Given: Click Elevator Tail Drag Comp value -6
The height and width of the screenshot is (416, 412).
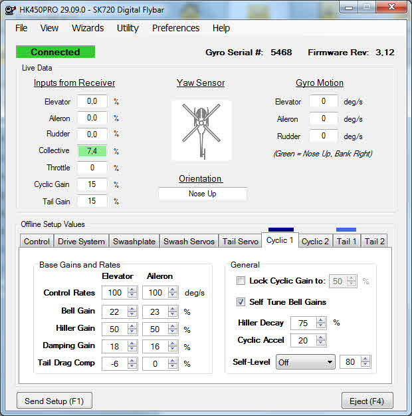Looking at the screenshot, I should [x=115, y=363].
